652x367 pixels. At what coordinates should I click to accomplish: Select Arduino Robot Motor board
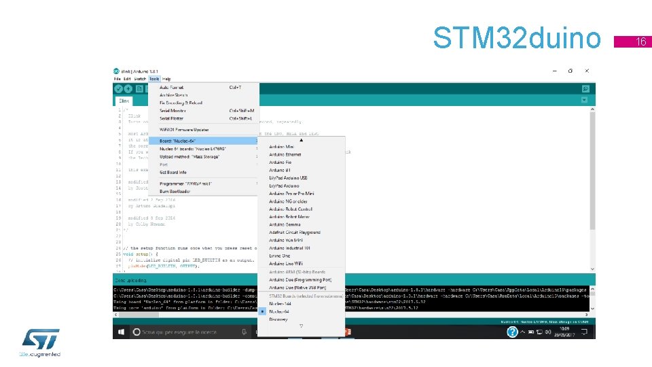[x=302, y=217]
